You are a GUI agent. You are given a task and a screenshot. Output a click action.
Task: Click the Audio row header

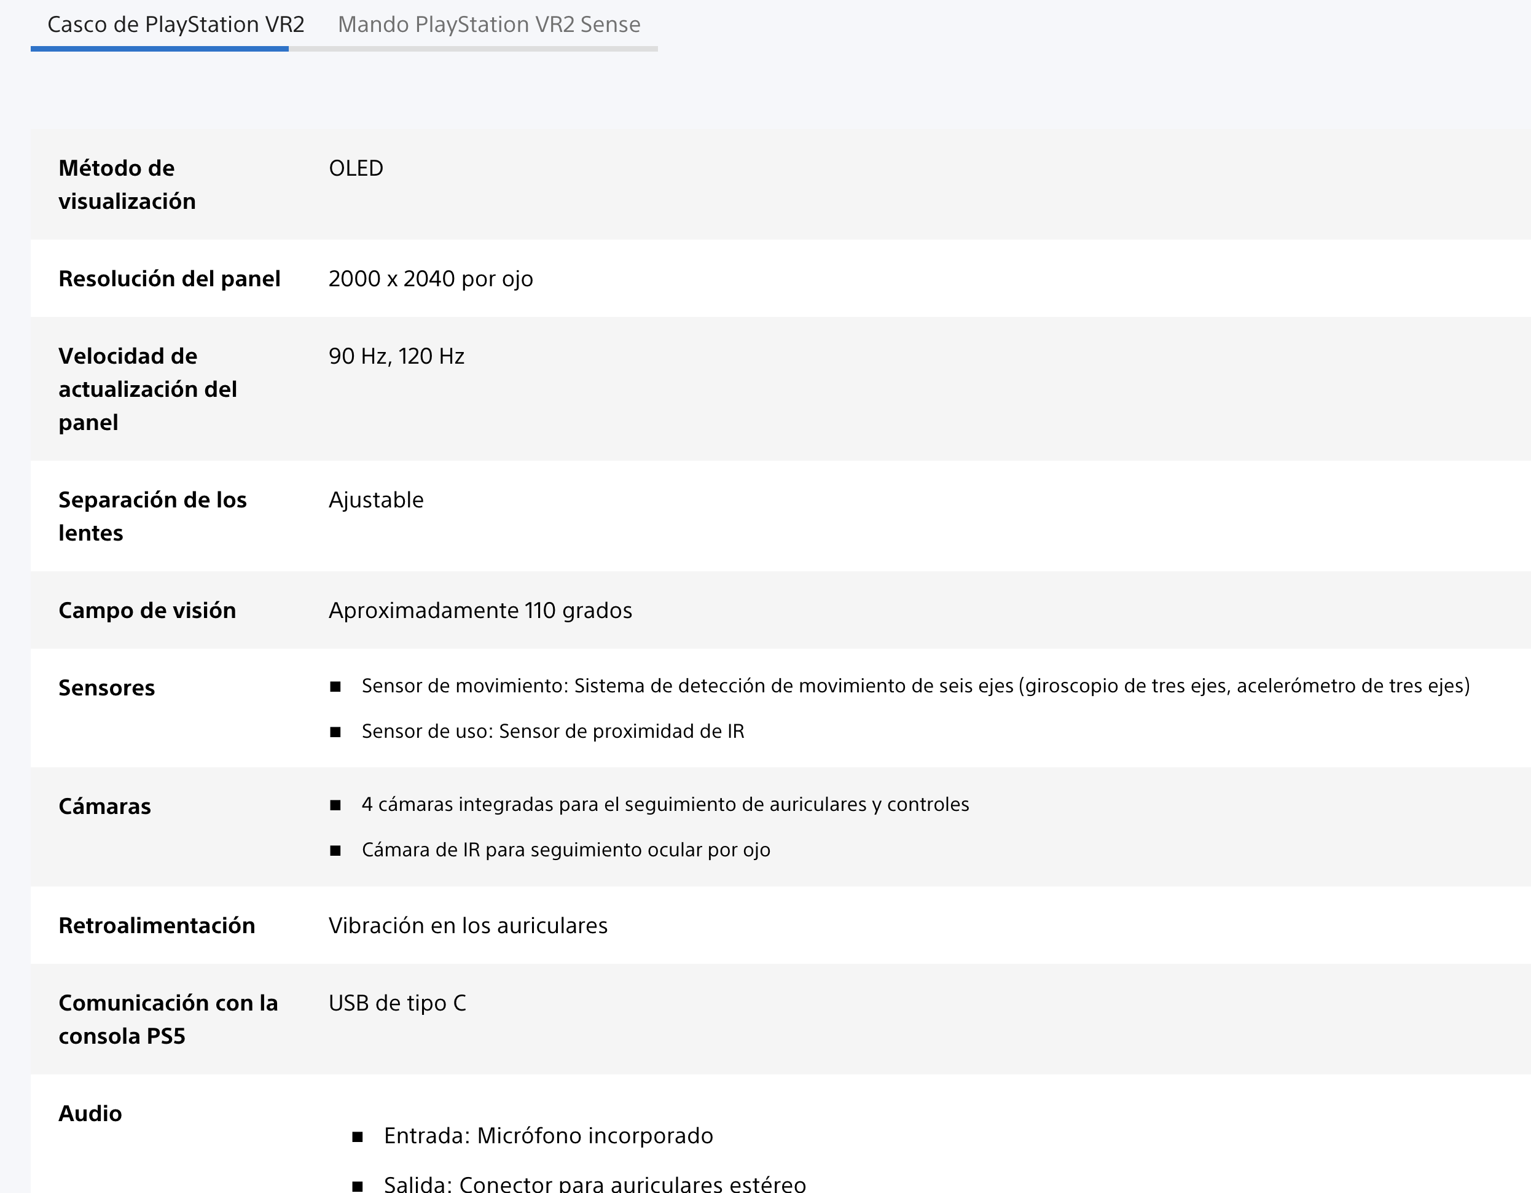click(90, 1113)
